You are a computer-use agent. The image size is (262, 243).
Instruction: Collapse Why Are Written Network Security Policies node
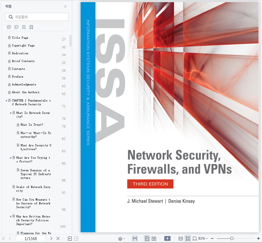[x=10, y=216]
